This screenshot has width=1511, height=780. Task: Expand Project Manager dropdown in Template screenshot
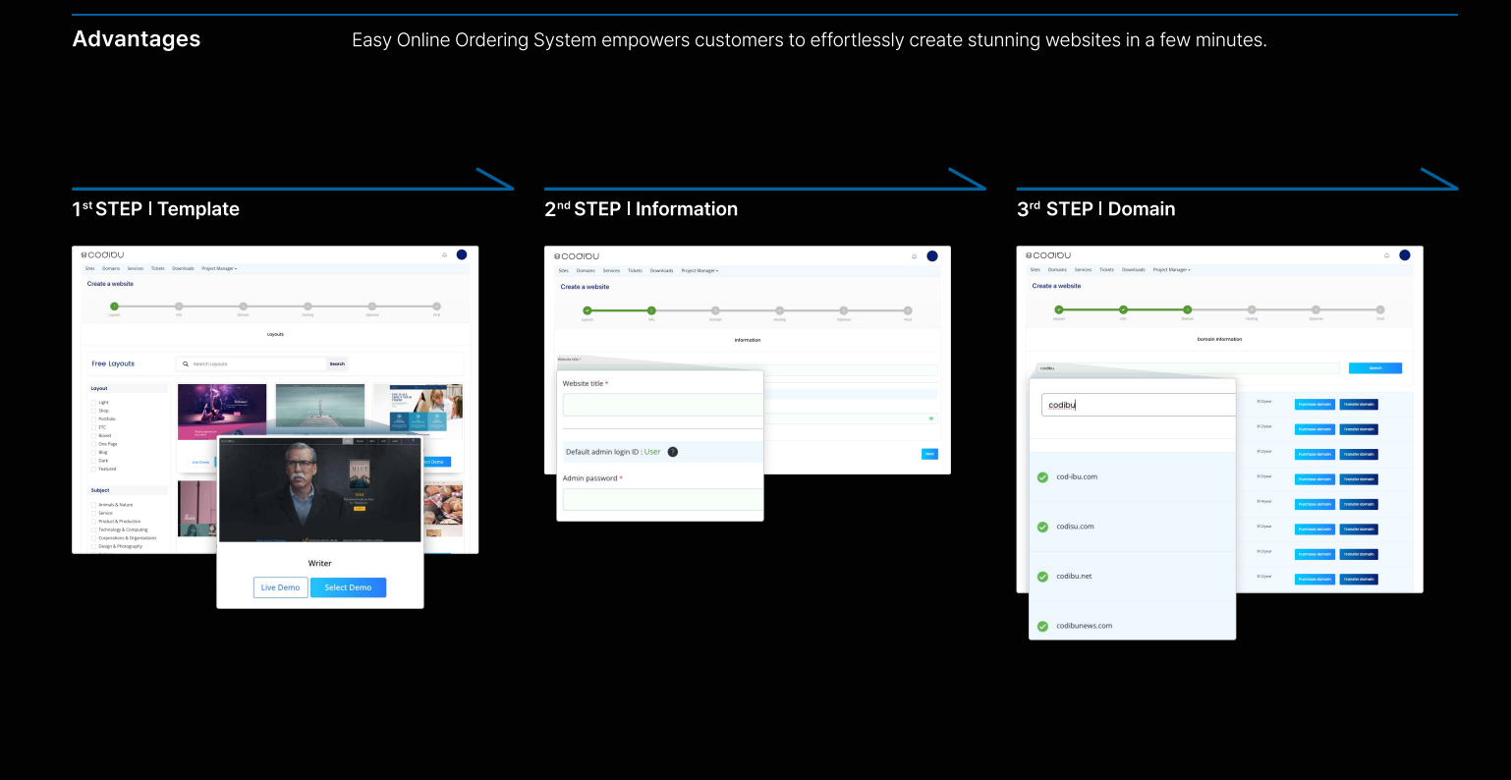[x=219, y=268]
